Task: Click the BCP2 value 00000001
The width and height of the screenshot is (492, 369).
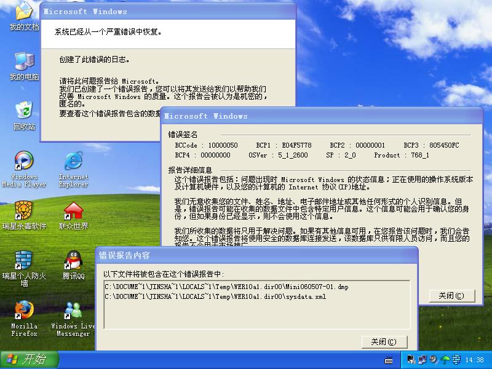Action: point(370,145)
